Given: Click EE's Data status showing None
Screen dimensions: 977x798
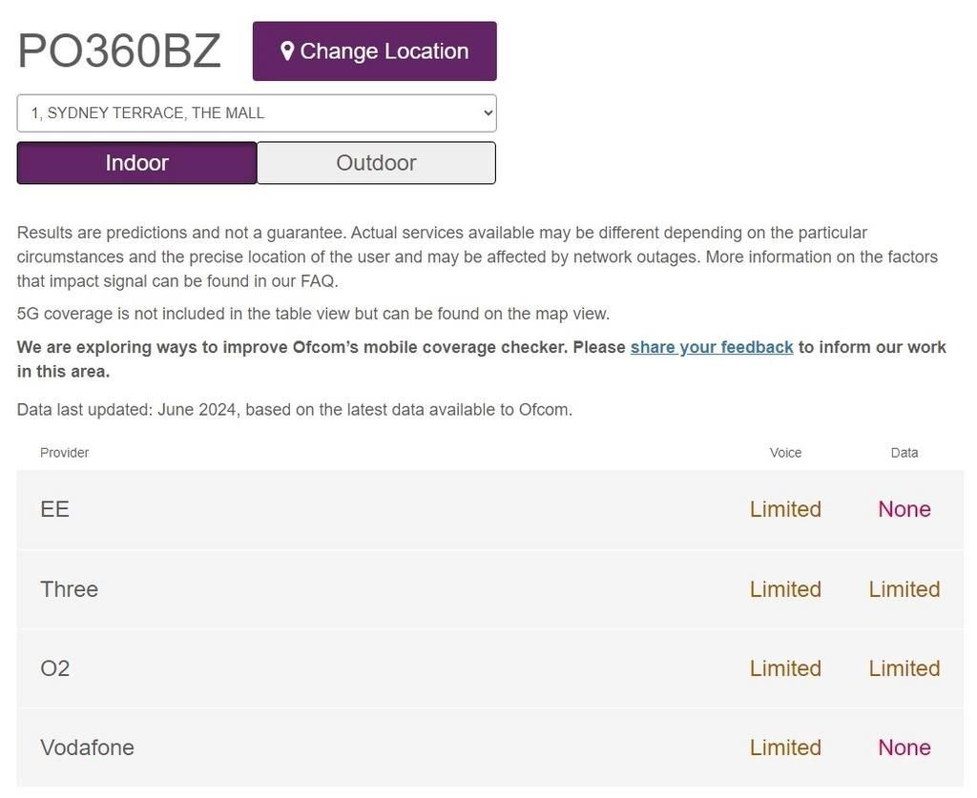Looking at the screenshot, I should pos(904,509).
